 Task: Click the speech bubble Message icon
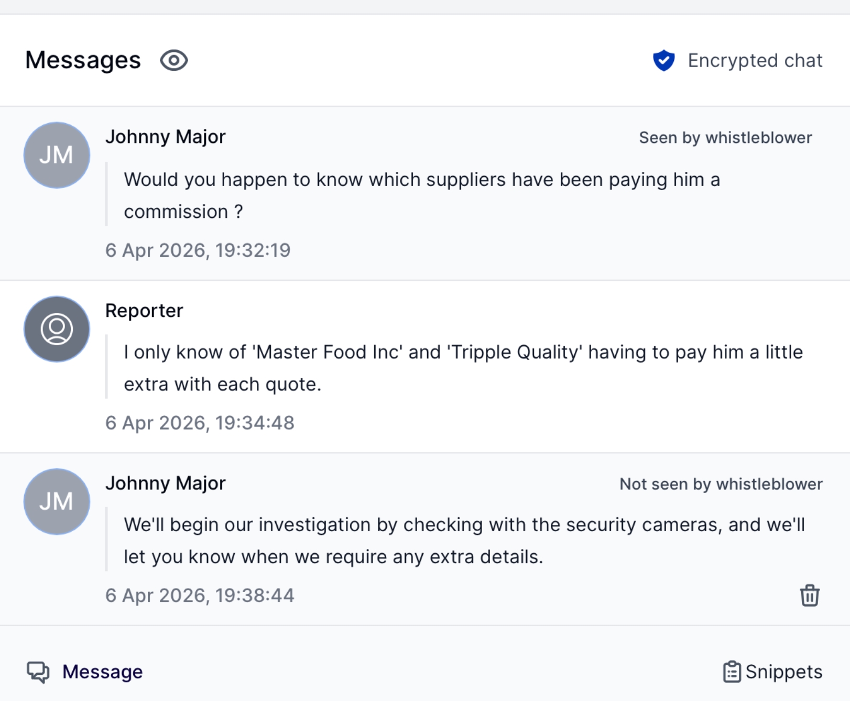click(x=38, y=672)
